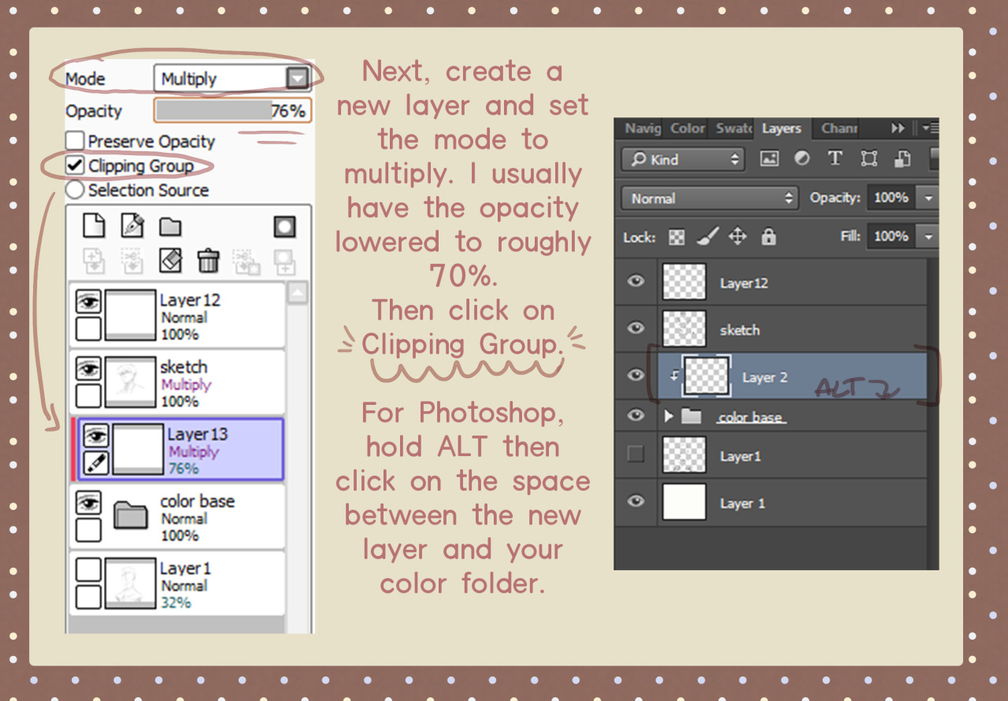Screen dimensions: 1008x701
Task: Click the lock position move-arrows icon
Action: tap(737, 236)
